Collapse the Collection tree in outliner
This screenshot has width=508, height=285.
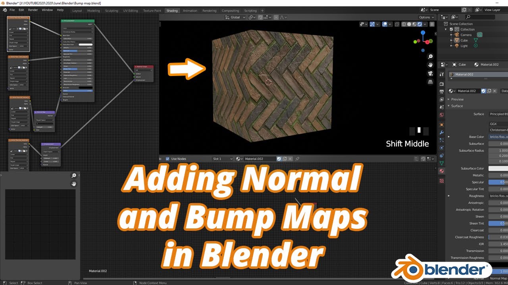[x=446, y=29]
